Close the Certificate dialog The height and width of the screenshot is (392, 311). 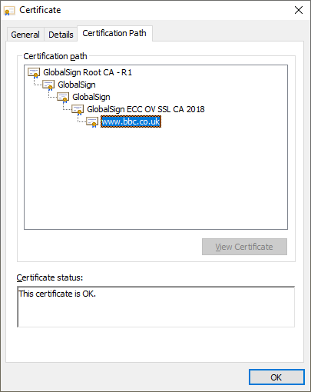[299, 10]
